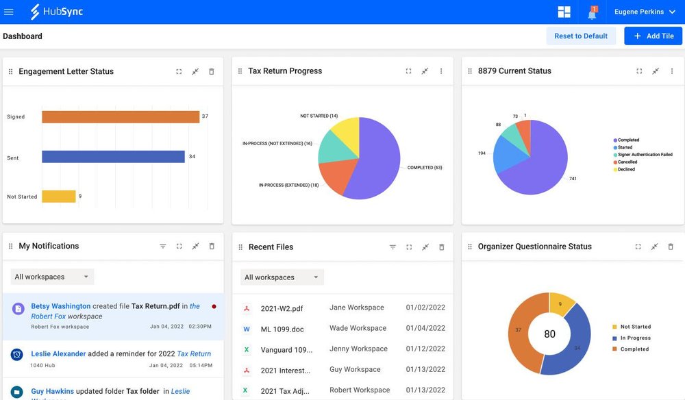Toggle Completed legend in 8879 Current Status
The width and height of the screenshot is (685, 400).
[626, 140]
